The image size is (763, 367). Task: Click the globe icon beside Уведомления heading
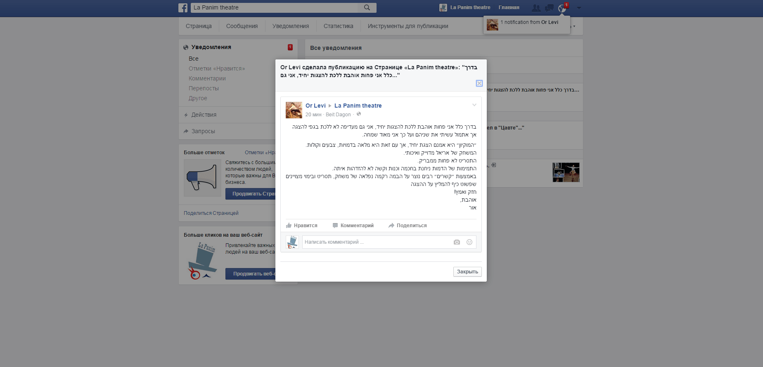coord(186,47)
